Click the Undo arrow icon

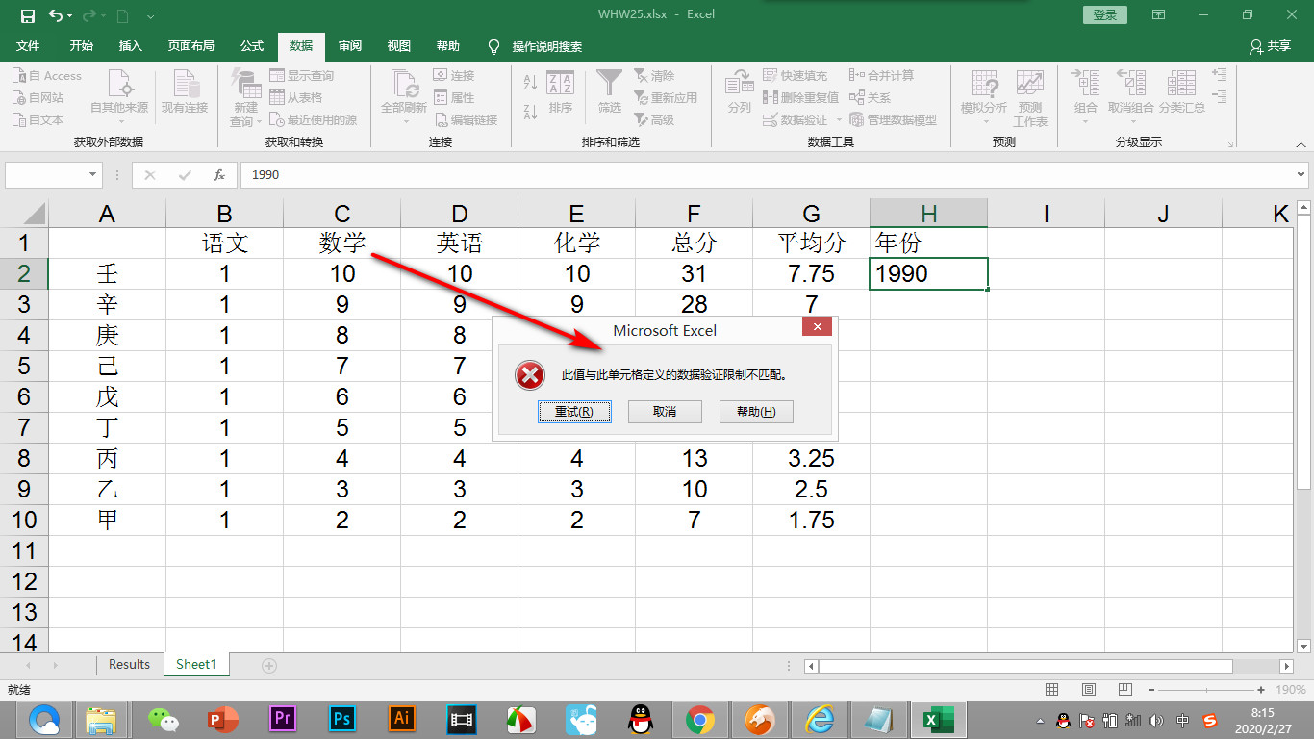click(56, 15)
